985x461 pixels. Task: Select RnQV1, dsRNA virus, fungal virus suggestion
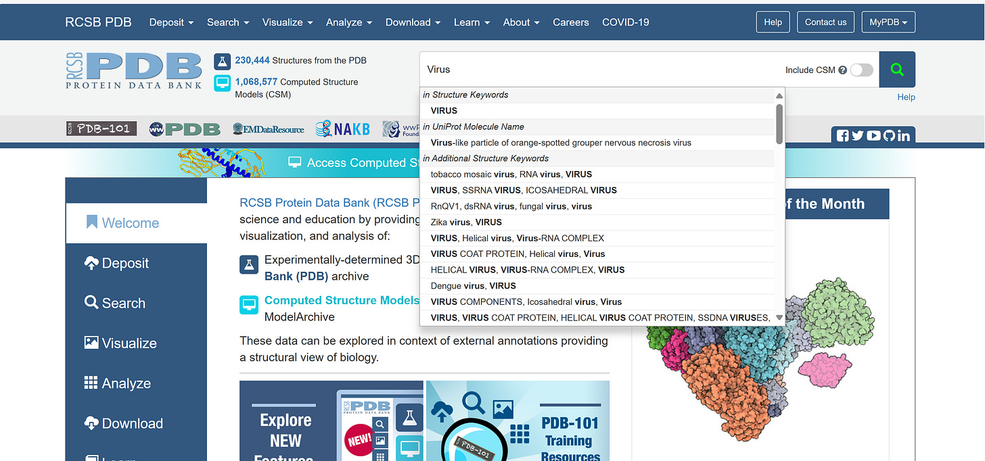597,206
